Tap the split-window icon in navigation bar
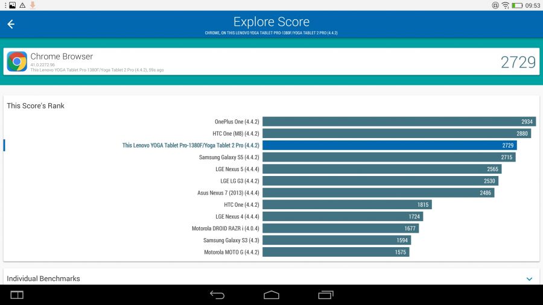 coord(17,295)
